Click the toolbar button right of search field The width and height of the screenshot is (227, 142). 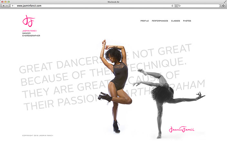[x=223, y=6]
